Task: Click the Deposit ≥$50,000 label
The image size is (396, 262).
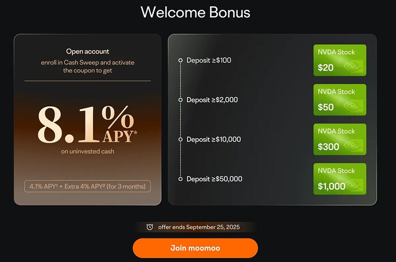Action: pyautogui.click(x=215, y=179)
